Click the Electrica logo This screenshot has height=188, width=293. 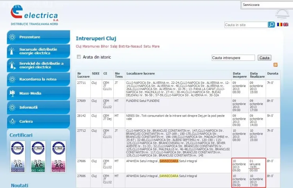pos(35,15)
